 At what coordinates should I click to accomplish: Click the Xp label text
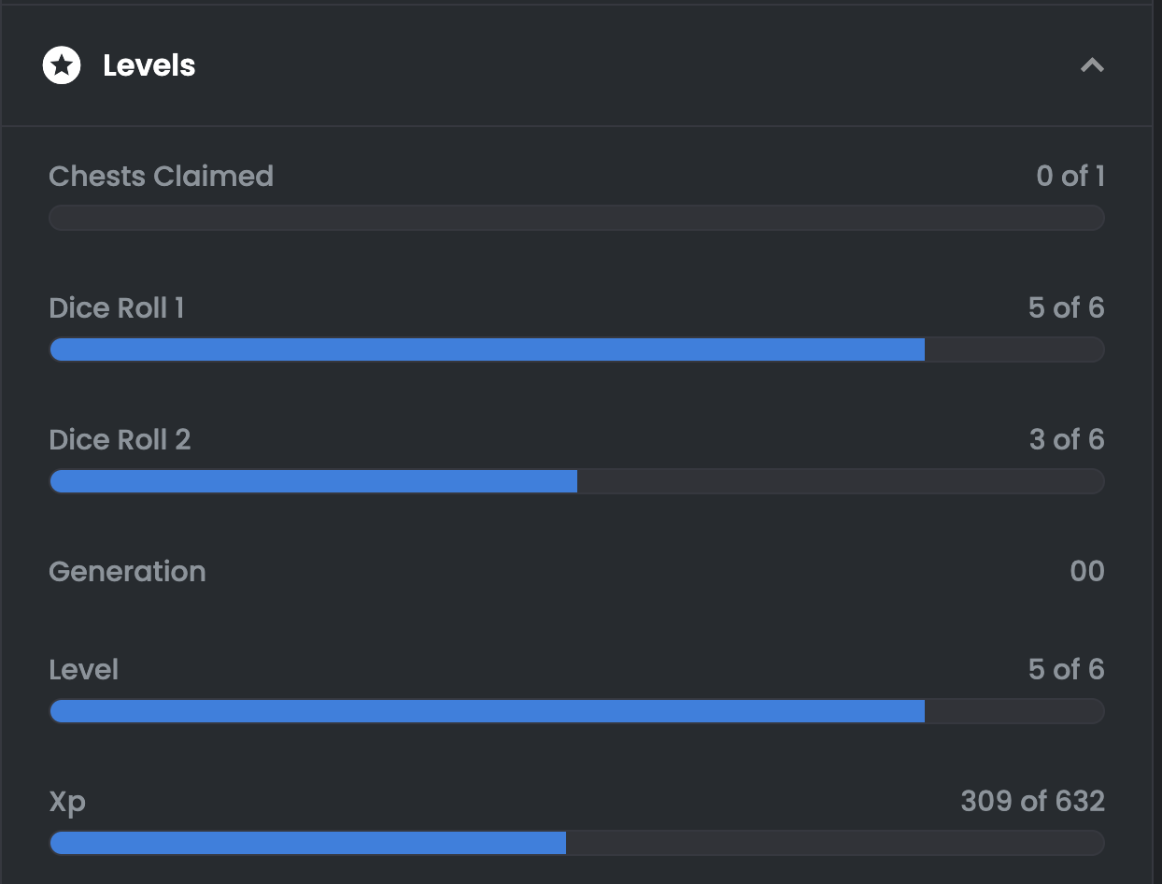(x=67, y=801)
